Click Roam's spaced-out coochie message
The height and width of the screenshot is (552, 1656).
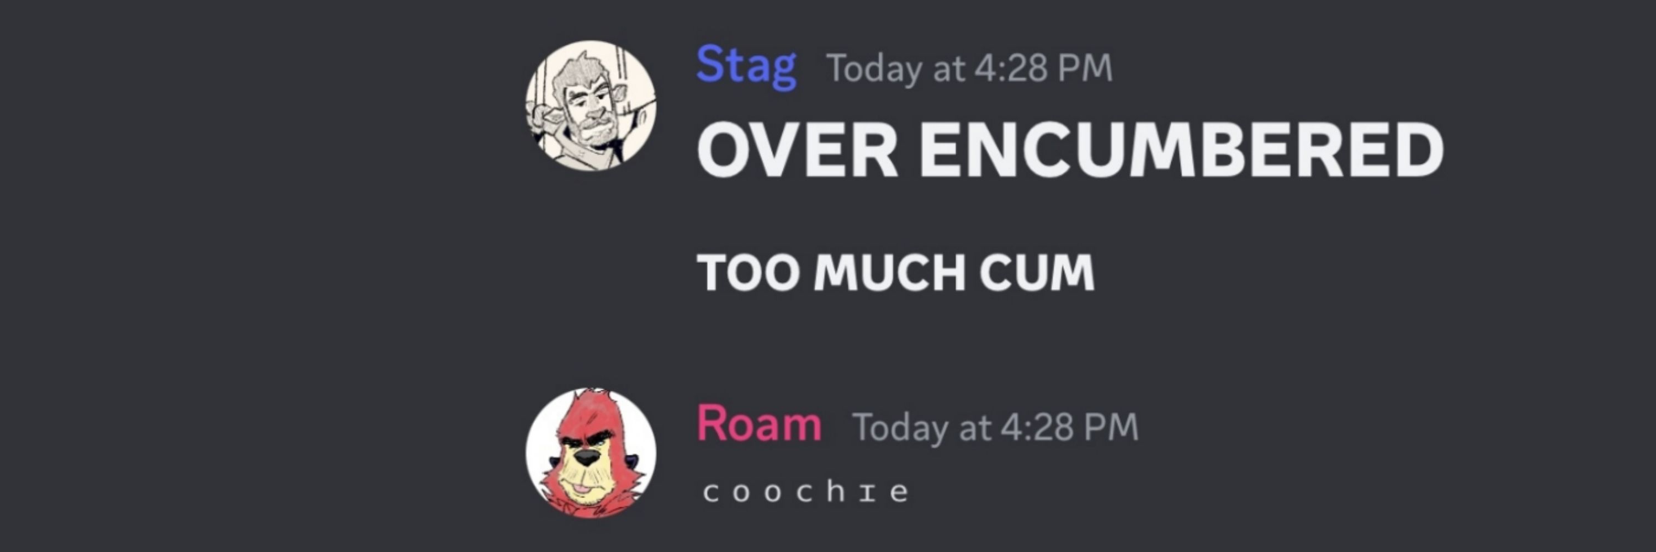click(806, 492)
